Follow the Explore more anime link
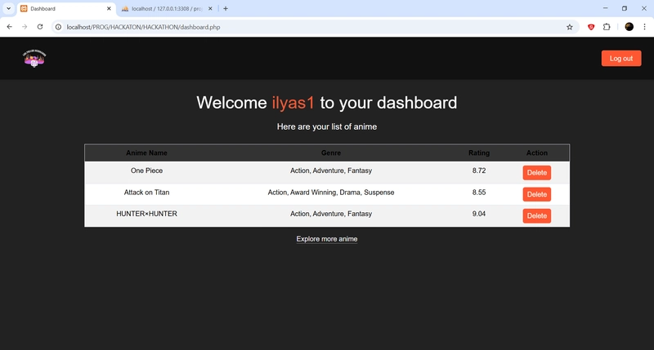Image resolution: width=654 pixels, height=350 pixels. pyautogui.click(x=326, y=239)
